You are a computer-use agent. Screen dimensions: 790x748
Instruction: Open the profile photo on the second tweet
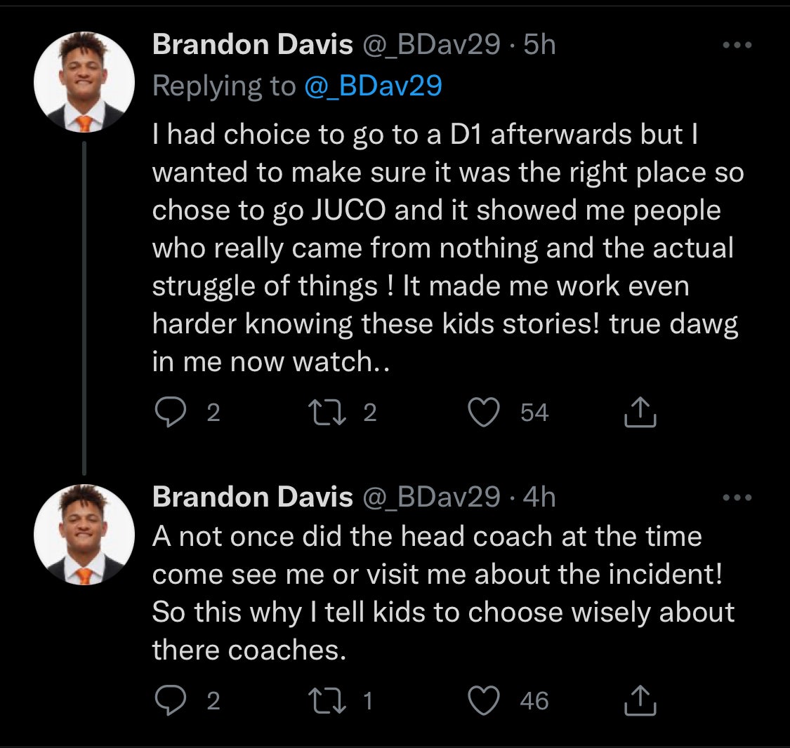84,534
